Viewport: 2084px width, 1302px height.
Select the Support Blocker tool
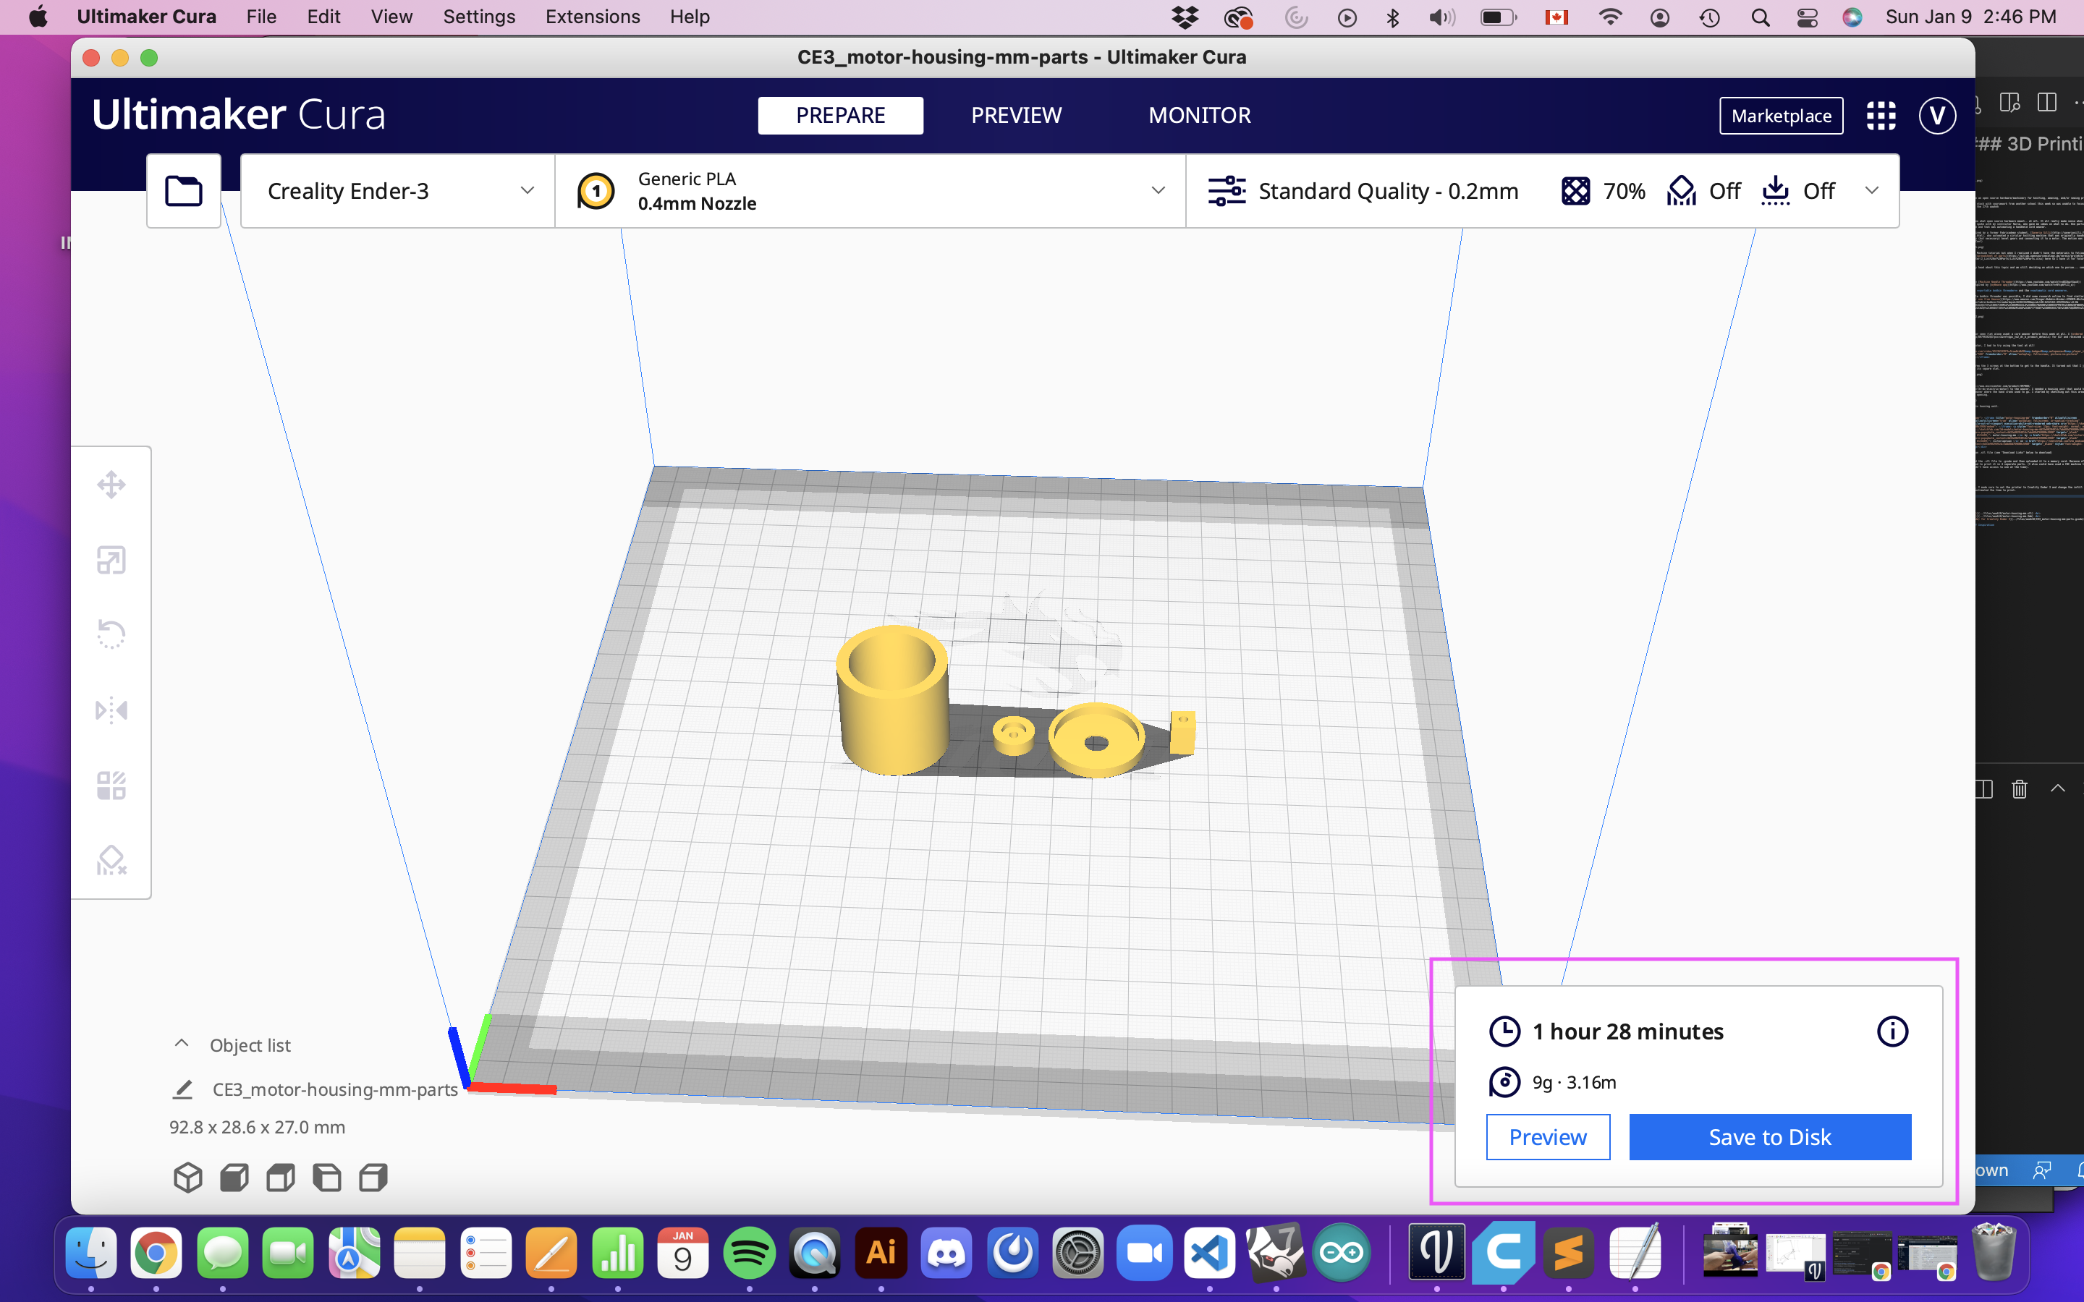[x=111, y=859]
